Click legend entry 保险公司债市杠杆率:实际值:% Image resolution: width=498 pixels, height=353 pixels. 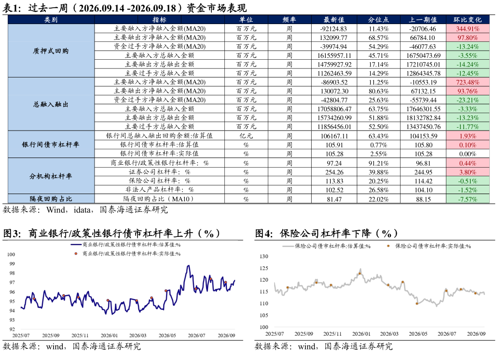(429, 246)
